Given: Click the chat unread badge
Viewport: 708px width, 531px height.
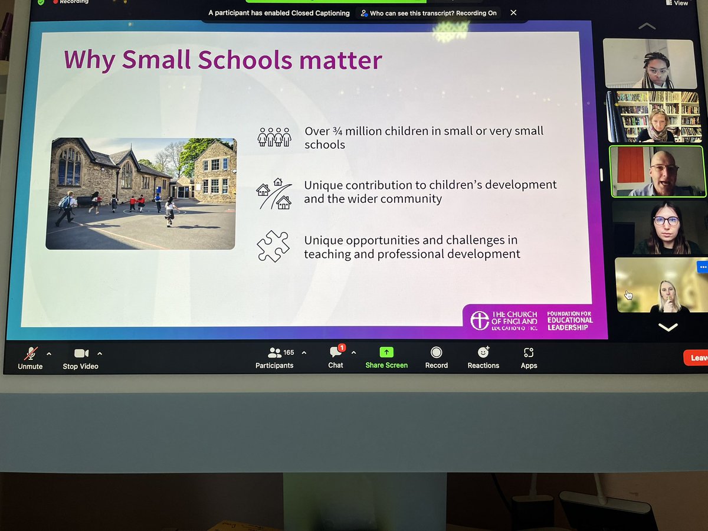Looking at the screenshot, I should [342, 348].
